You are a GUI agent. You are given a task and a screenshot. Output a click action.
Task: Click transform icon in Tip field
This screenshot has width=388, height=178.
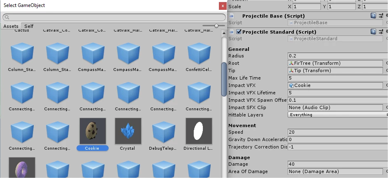coord(291,71)
